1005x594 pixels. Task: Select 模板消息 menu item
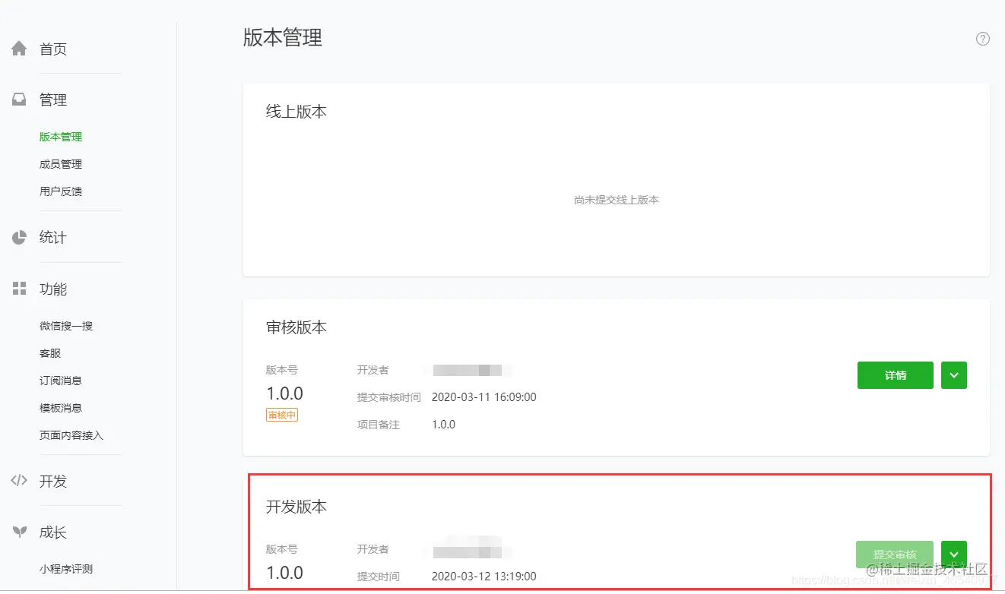60,407
